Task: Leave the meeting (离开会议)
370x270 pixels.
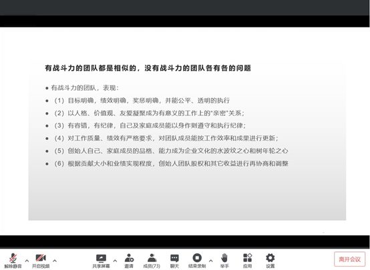Action: pos(350,259)
